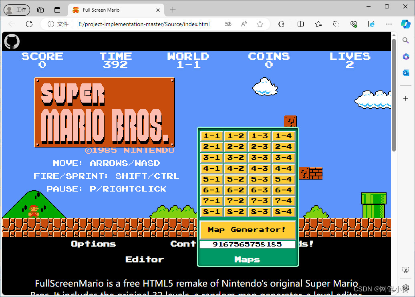Click the browser back arrow
Screen dimensions: 415x297
click(x=12, y=24)
